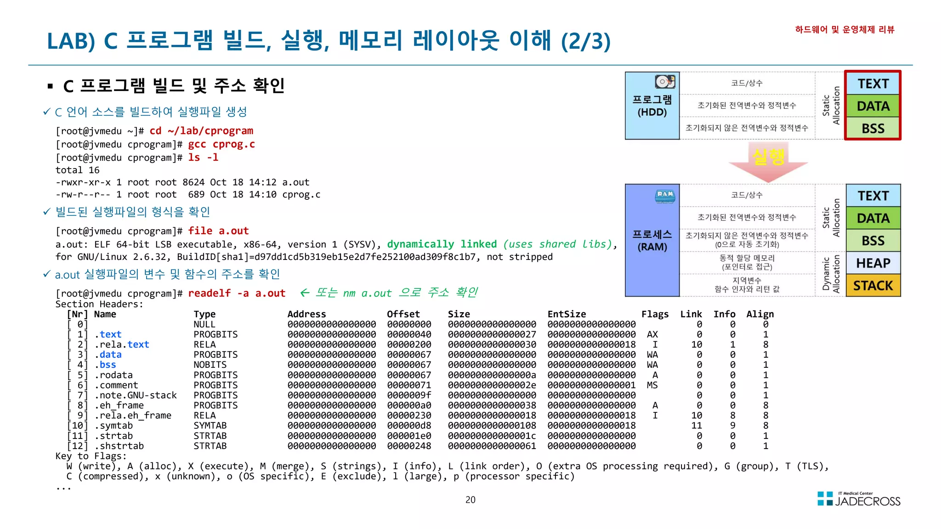941x529 pixels.
Task: Select the HEAP block in the RAM diagram
Action: 873,263
